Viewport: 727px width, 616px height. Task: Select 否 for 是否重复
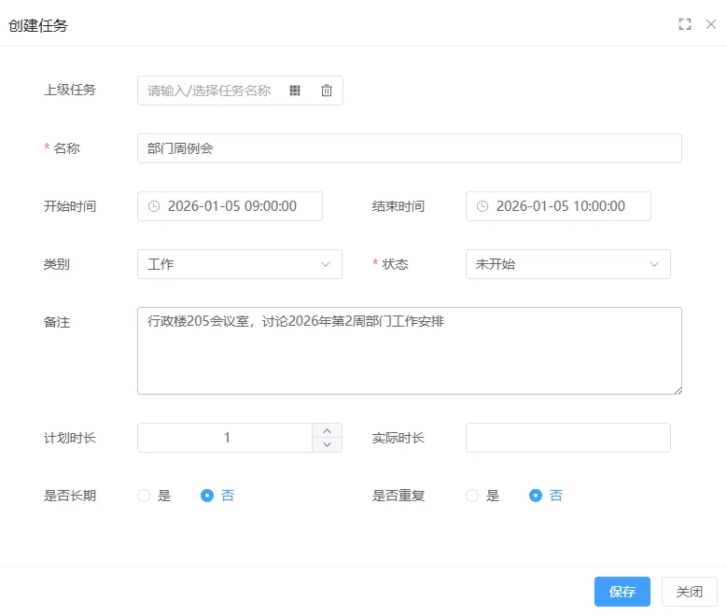pos(536,496)
